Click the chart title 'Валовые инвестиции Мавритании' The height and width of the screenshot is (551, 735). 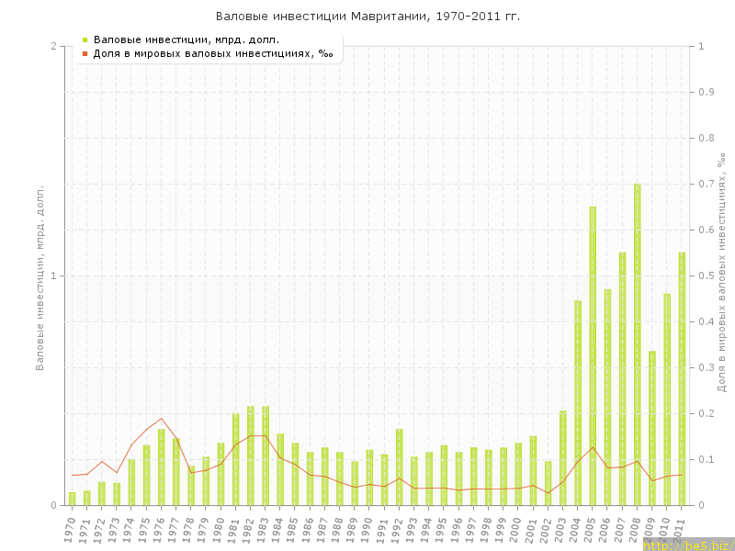coord(367,17)
